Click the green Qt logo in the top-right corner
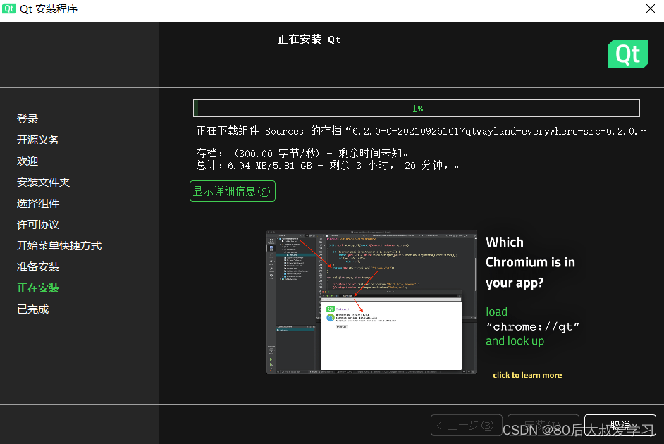664x444 pixels. point(627,54)
